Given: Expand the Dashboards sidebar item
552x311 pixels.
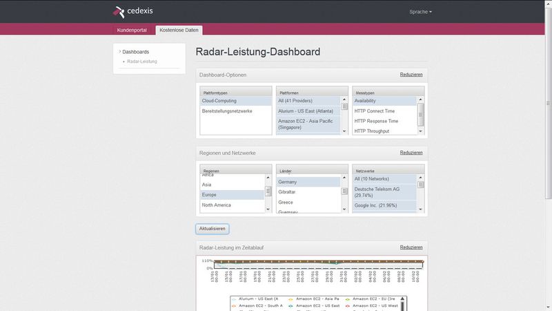Looking at the screenshot, I should [x=134, y=52].
